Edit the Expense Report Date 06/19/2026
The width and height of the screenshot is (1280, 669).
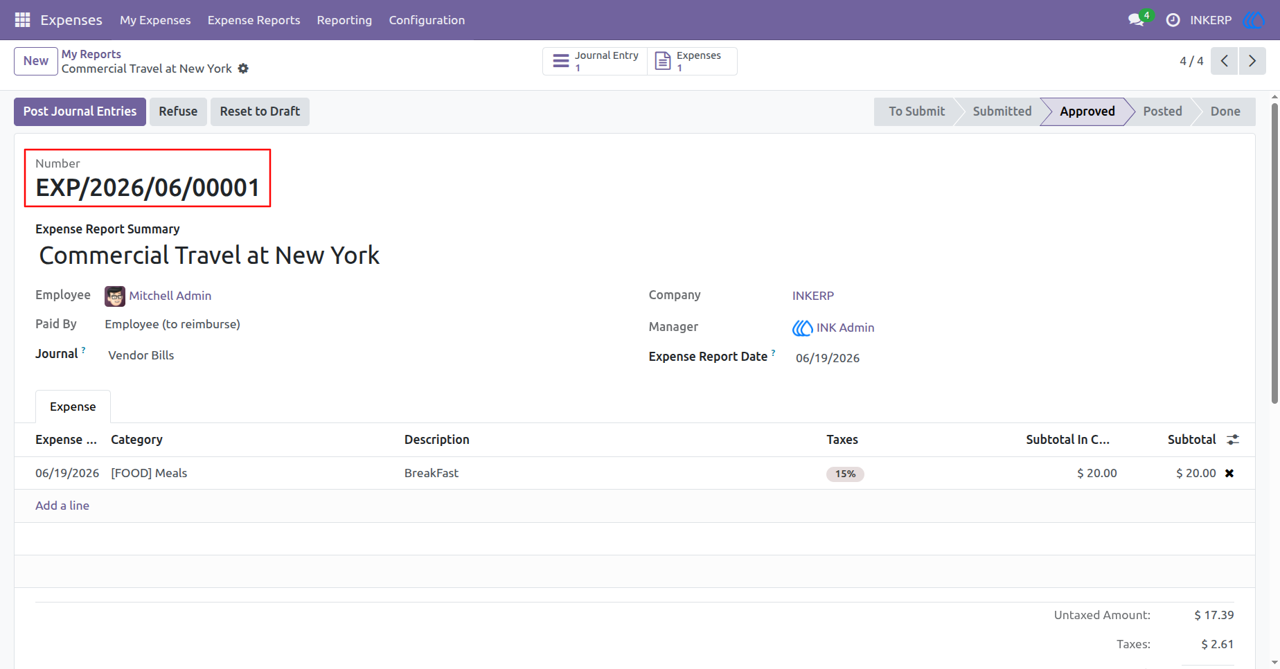(828, 358)
